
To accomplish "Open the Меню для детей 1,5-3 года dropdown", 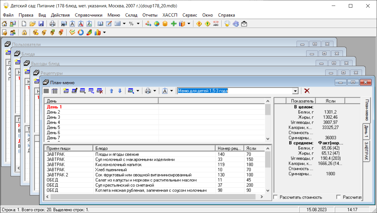I will [x=296, y=91].
